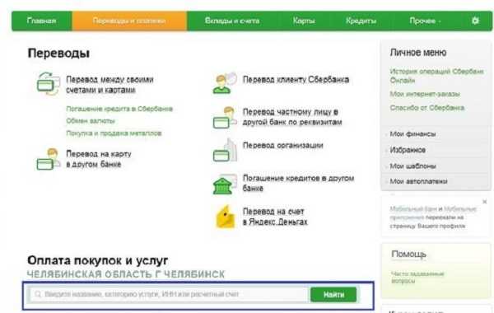Viewport: 494px width, 313px height.
Task: Click the service search input field
Action: [169, 294]
